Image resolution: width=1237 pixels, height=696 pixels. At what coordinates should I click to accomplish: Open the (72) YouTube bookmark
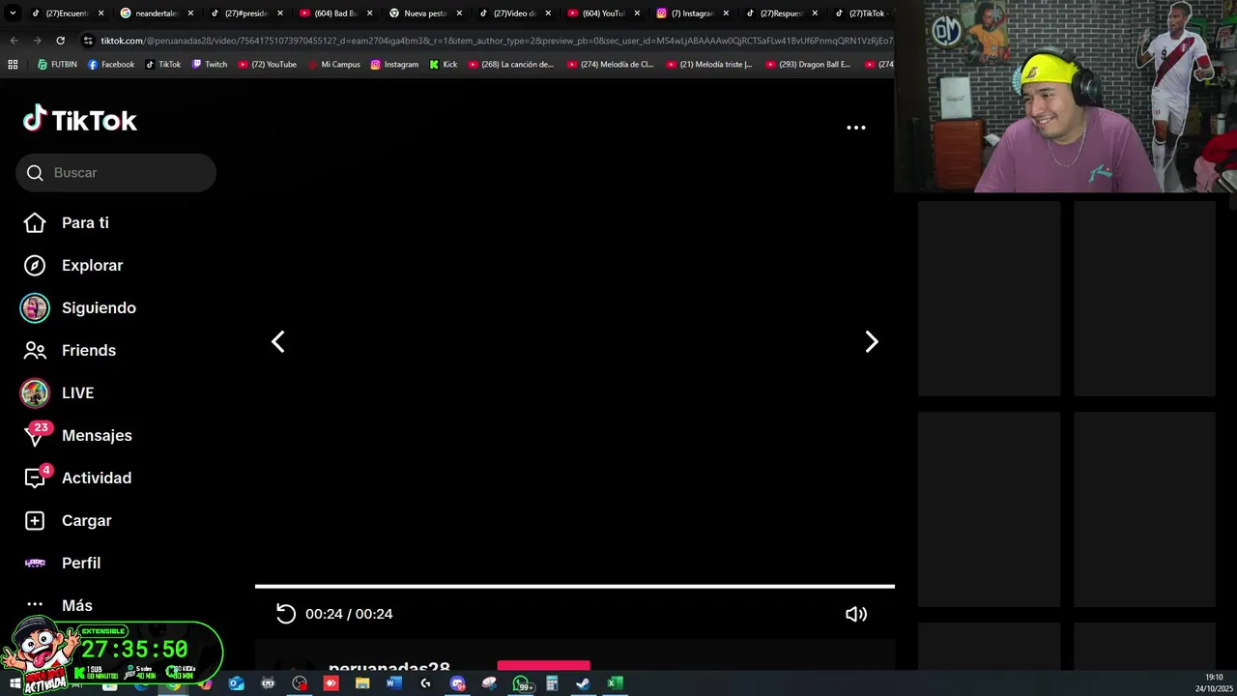(267, 65)
